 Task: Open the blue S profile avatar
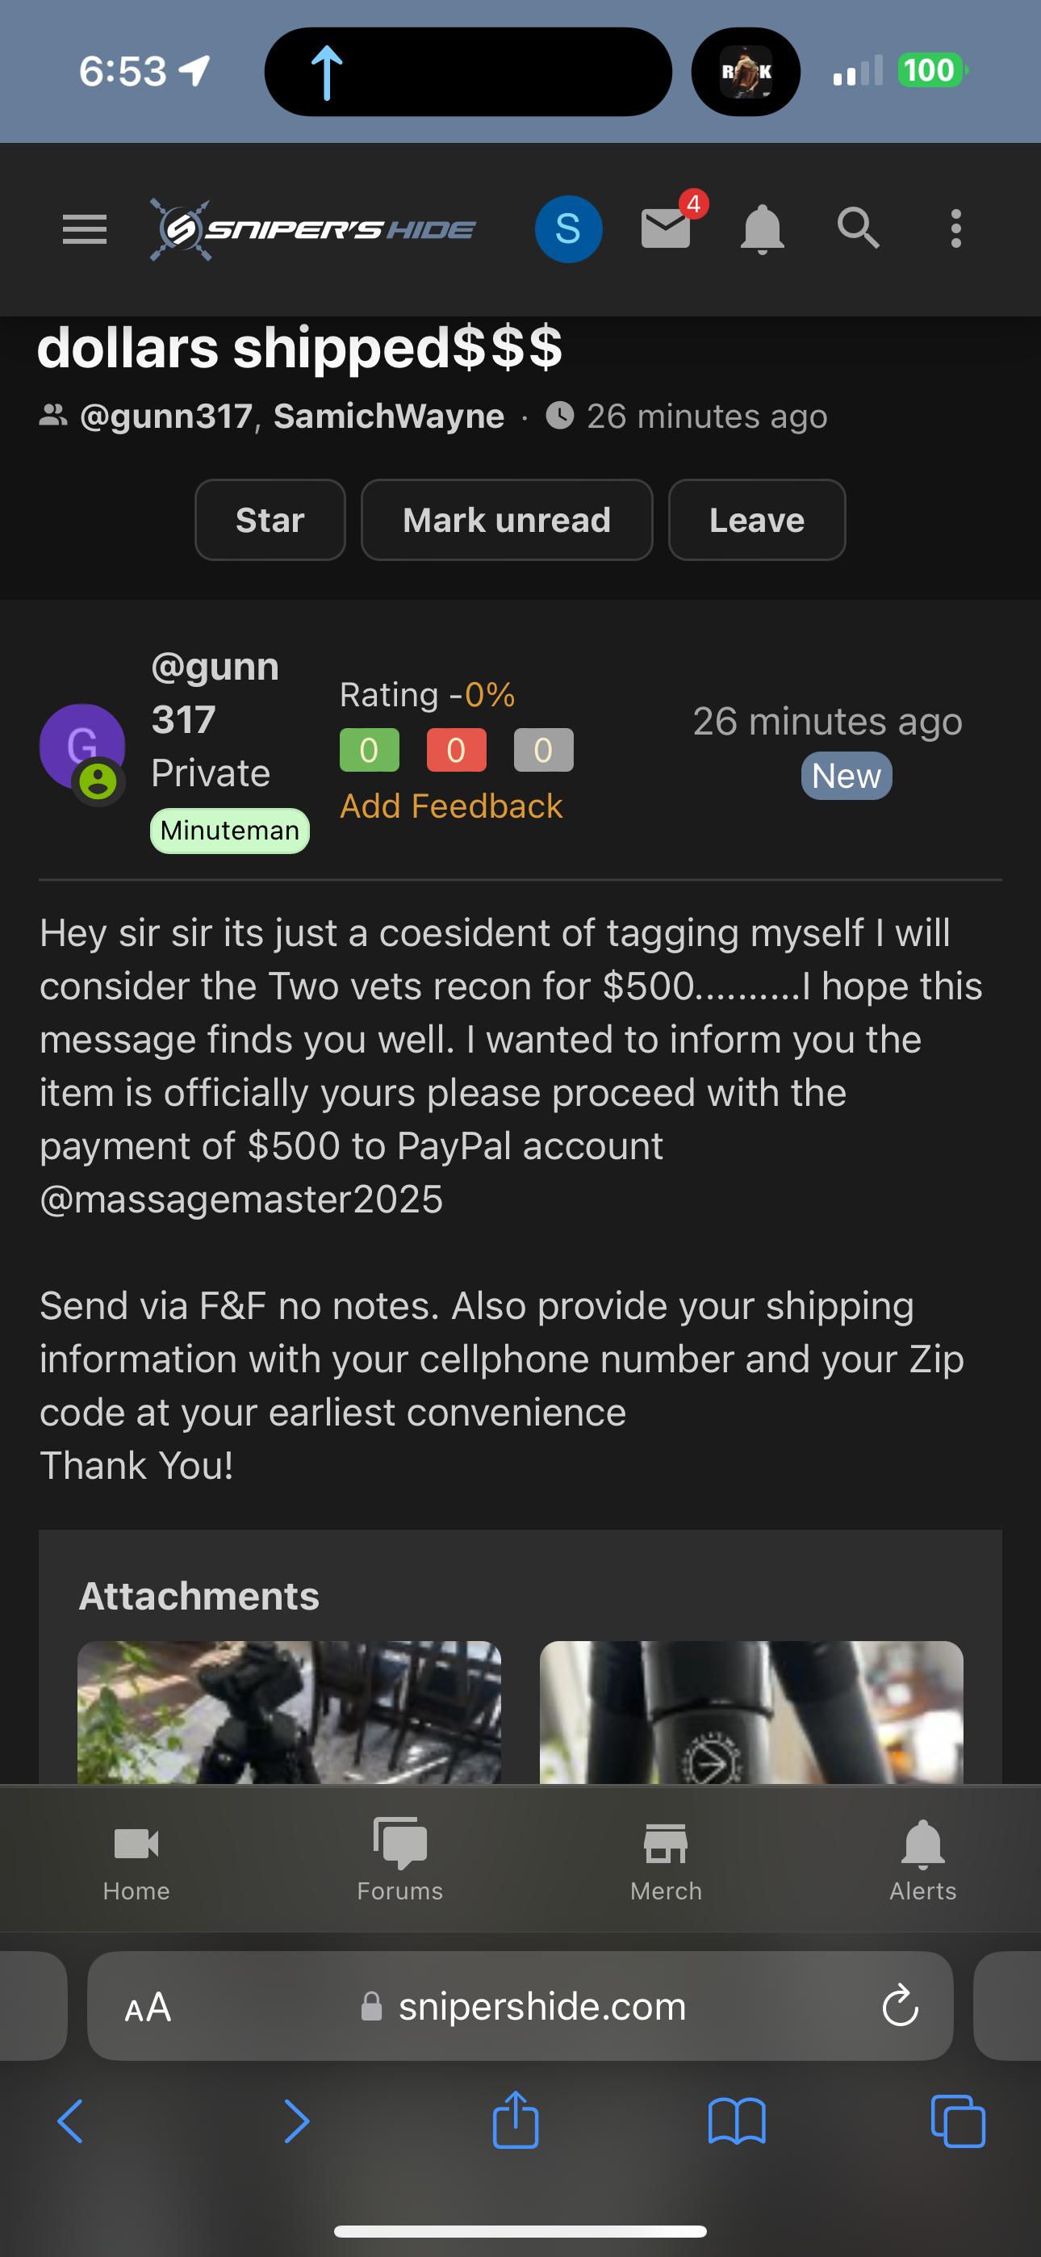568,229
